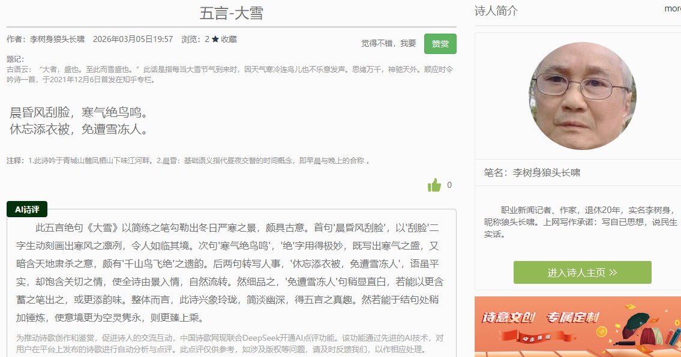Open the 'more' link beside 诗人简介
Image resolution: width=681 pixels, height=357 pixels.
(x=672, y=9)
